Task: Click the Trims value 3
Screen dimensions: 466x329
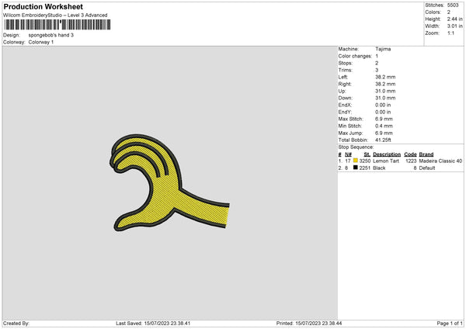Action: pyautogui.click(x=377, y=70)
